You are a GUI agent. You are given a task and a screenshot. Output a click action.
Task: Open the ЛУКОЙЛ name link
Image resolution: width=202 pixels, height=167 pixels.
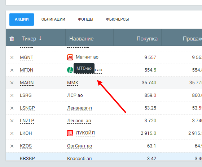85,133
